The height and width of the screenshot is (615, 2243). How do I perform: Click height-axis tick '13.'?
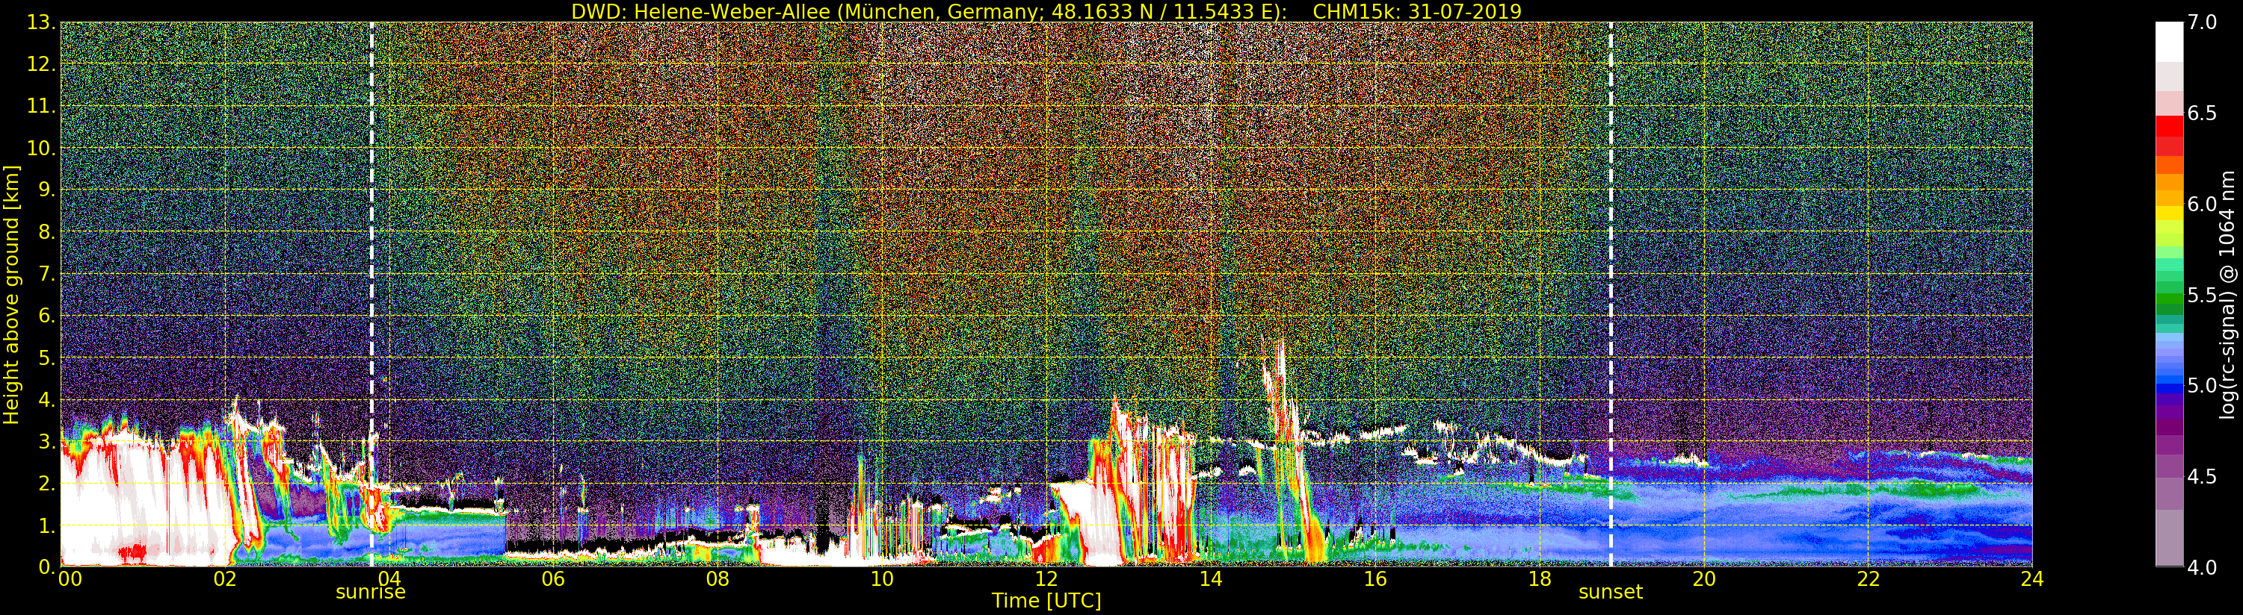click(x=41, y=22)
